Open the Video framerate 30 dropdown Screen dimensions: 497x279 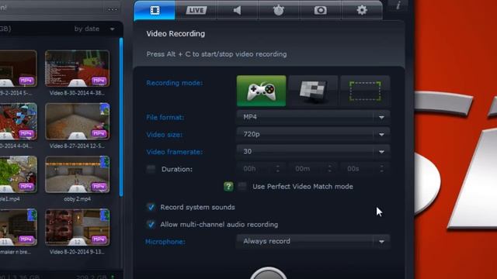click(313, 152)
